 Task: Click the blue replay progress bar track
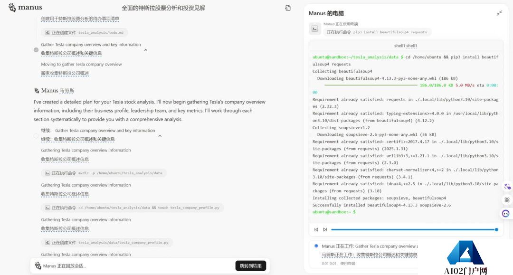pyautogui.click(x=413, y=229)
